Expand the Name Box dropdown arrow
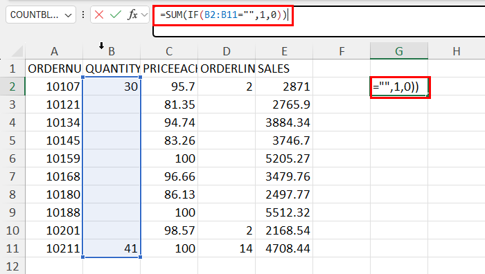 click(x=68, y=15)
